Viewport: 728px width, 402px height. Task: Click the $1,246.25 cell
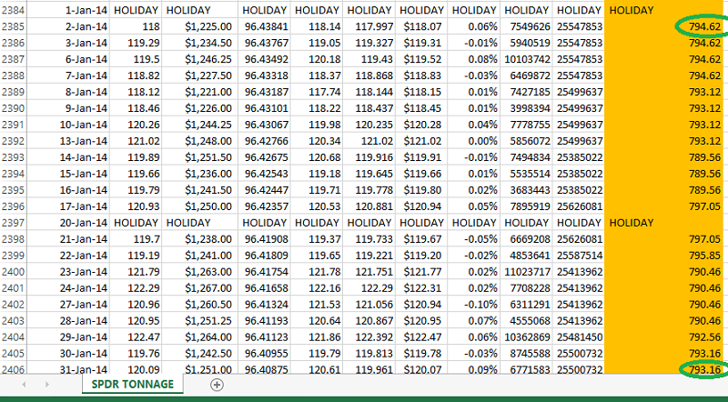pyautogui.click(x=199, y=59)
